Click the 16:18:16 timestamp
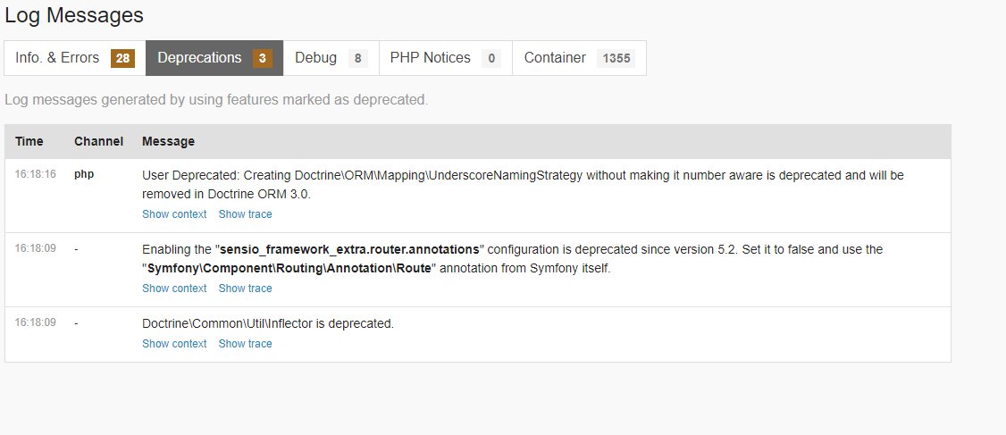1006x435 pixels. [36, 175]
